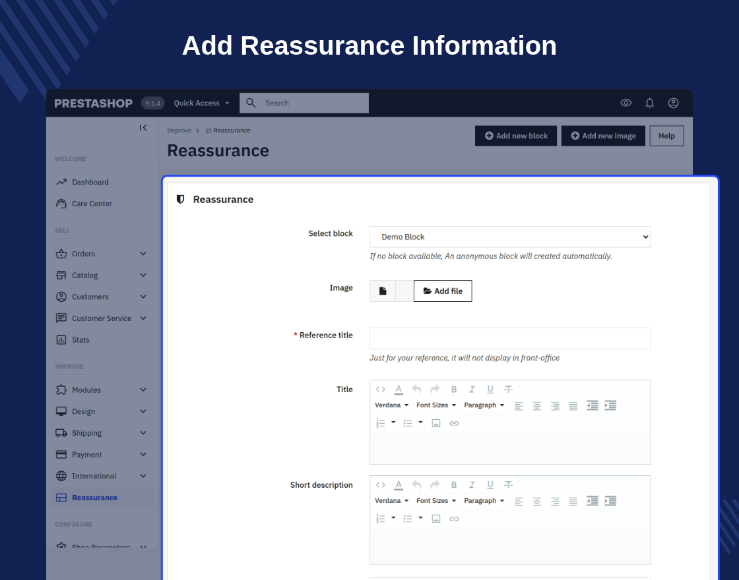Click the Add new image button
This screenshot has height=580, width=739.
[x=603, y=136]
